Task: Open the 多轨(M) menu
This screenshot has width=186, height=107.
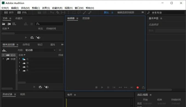Action: pyautogui.click(x=25, y=8)
